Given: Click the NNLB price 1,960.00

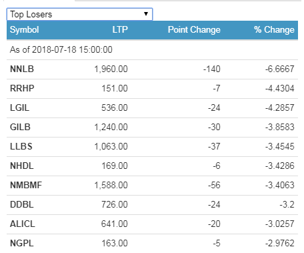Looking at the screenshot, I should (x=111, y=69).
